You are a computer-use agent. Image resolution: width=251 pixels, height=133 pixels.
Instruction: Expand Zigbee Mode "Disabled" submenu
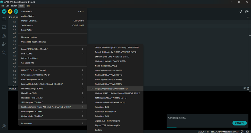[x=53, y=116]
